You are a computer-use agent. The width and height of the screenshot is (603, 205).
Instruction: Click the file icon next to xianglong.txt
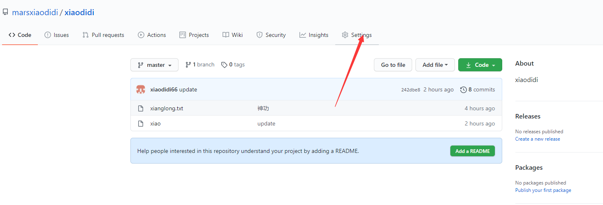point(141,109)
